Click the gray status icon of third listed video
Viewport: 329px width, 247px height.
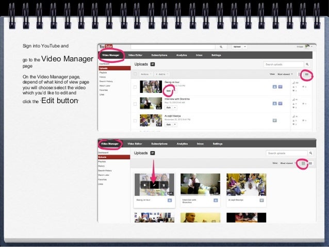pyautogui.click(x=274, y=120)
